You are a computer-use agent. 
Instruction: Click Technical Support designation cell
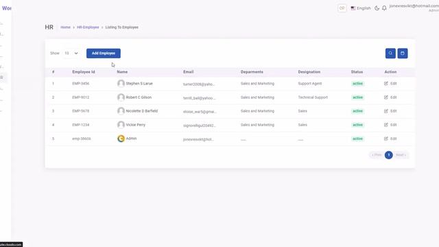click(313, 97)
